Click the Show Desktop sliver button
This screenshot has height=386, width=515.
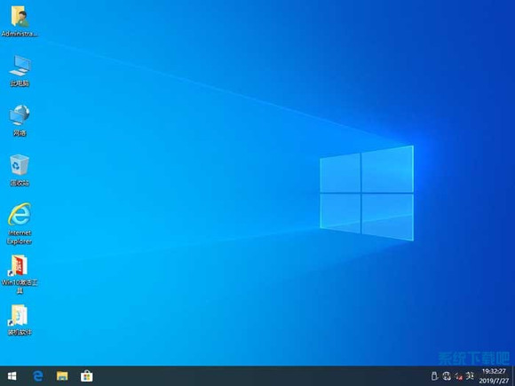[513, 376]
